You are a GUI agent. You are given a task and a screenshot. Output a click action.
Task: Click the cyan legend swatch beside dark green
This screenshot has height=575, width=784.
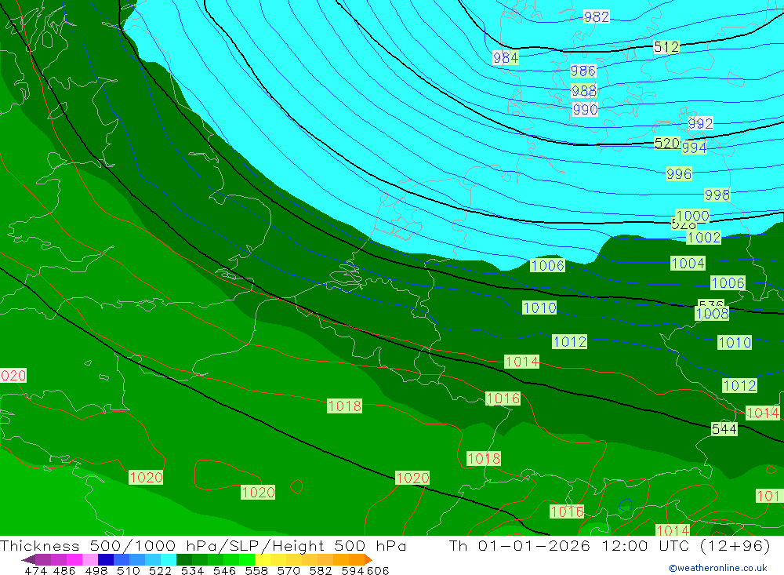169,560
